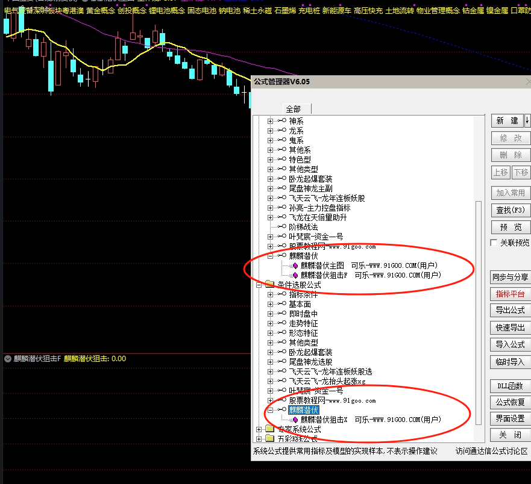This screenshot has width=531, height=484.
Task: Select 物业管理概念 sector tag
Action: click(438, 11)
